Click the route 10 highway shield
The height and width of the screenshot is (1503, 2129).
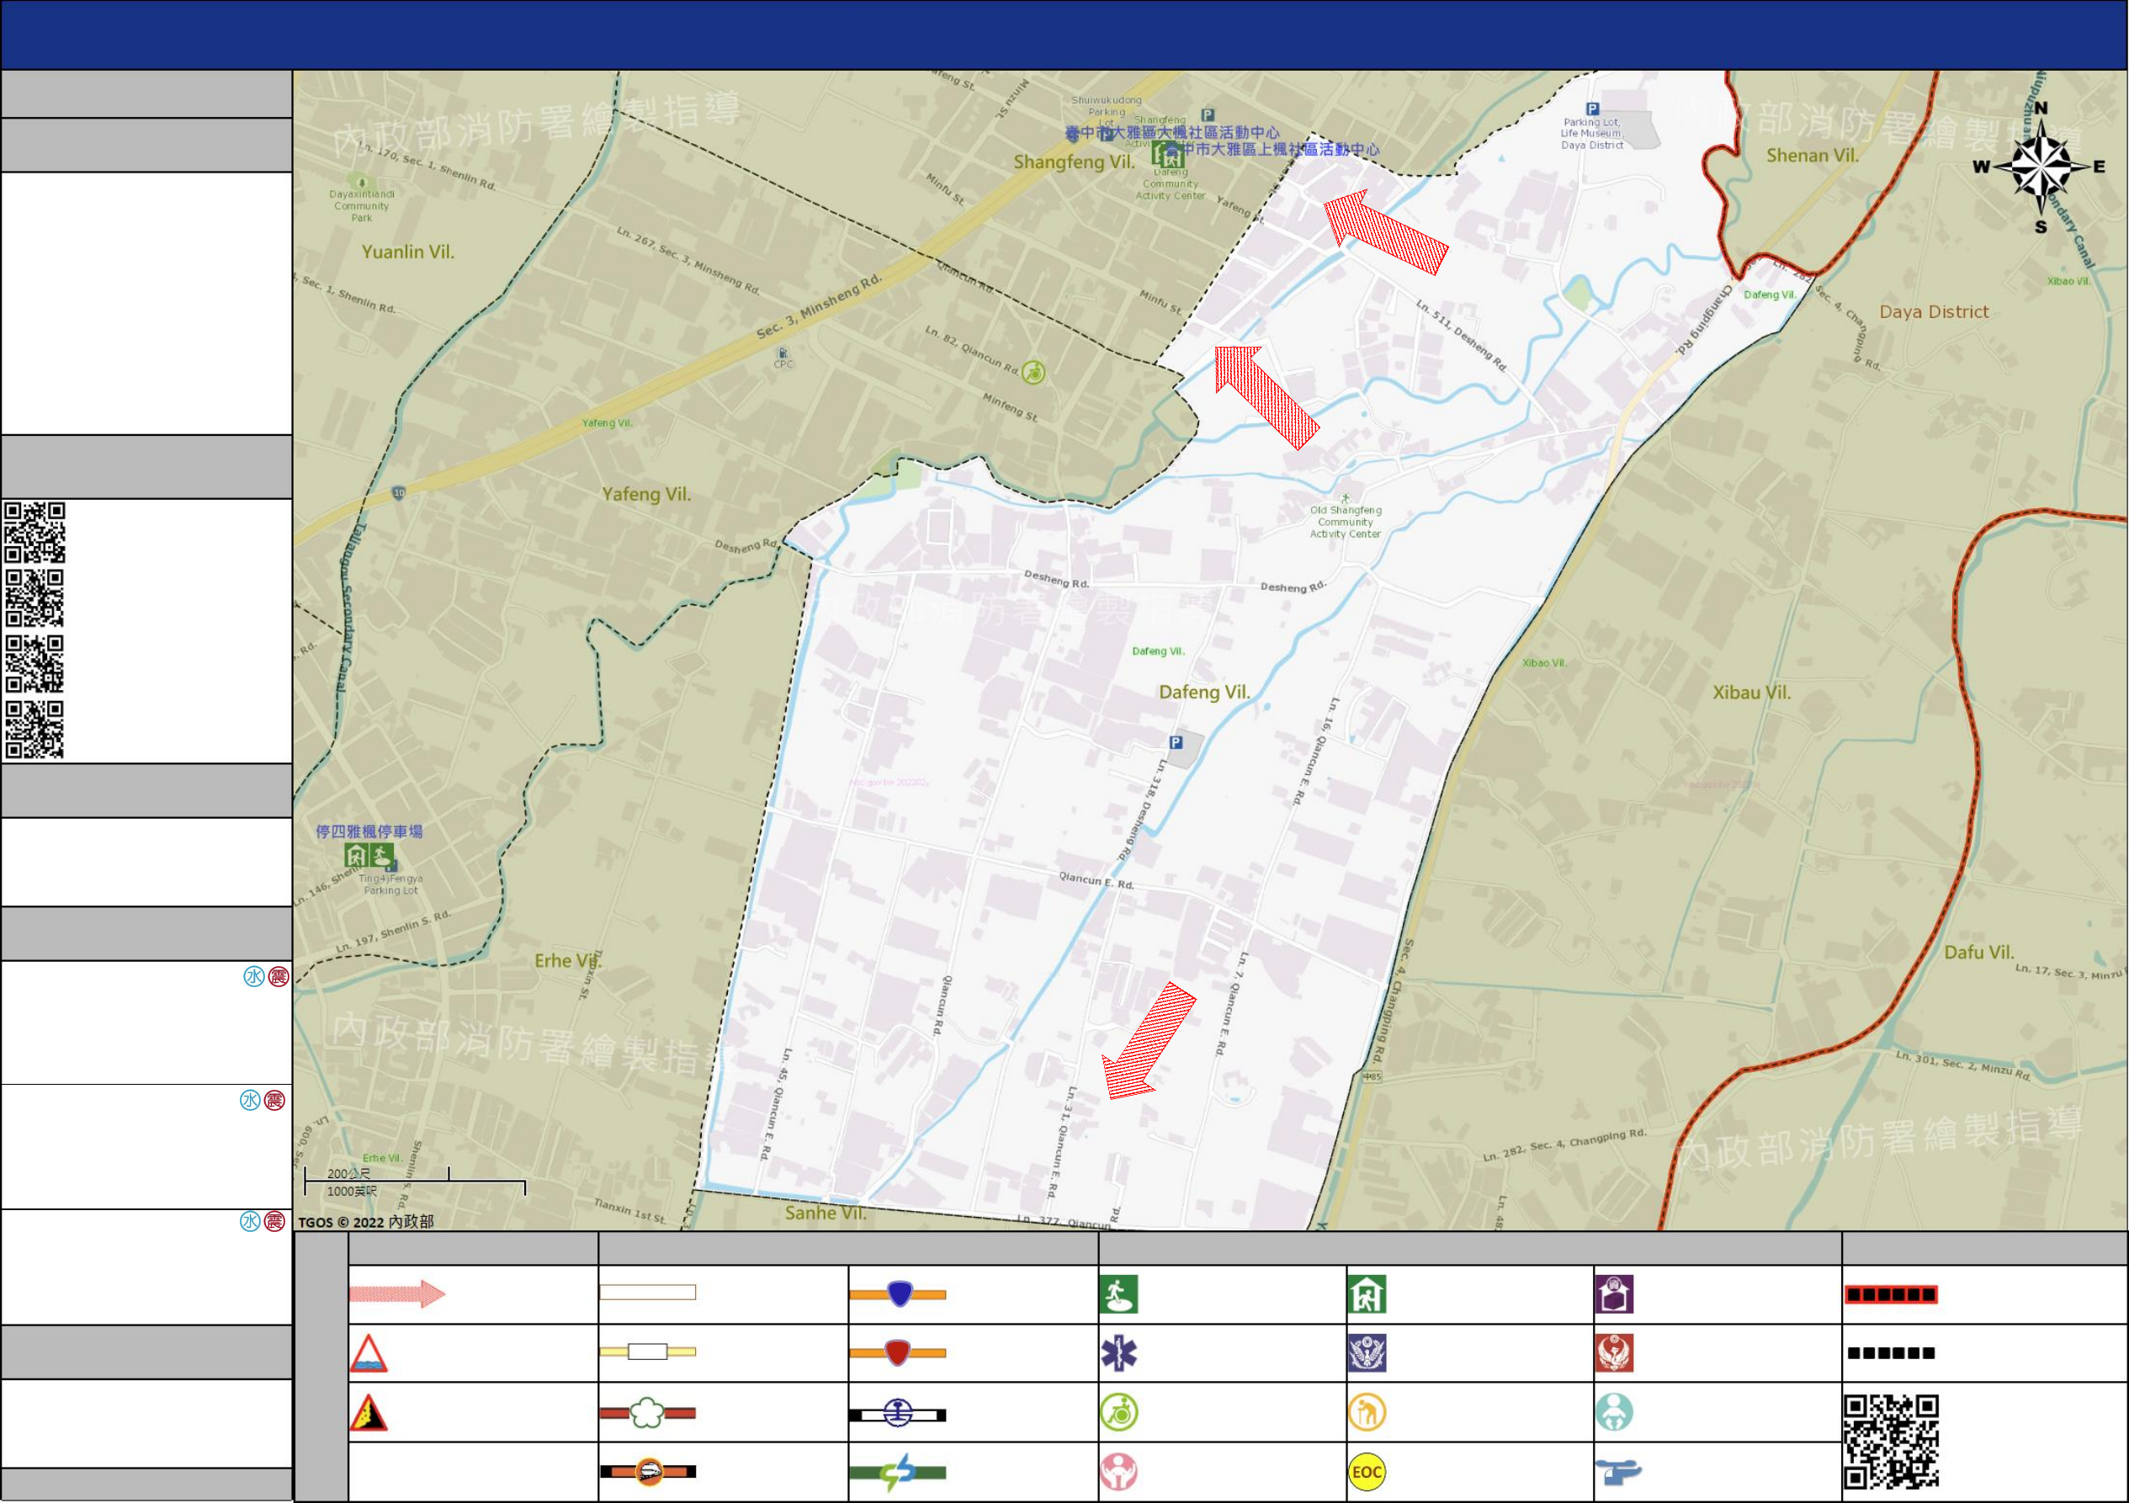(x=399, y=493)
